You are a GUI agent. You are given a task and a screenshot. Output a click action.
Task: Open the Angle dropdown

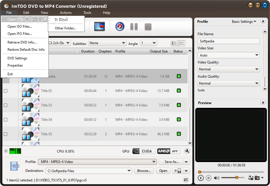coord(149,43)
